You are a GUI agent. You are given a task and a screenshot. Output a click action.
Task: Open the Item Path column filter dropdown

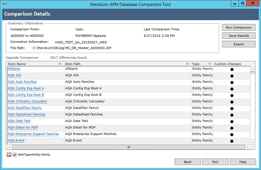(x=187, y=64)
